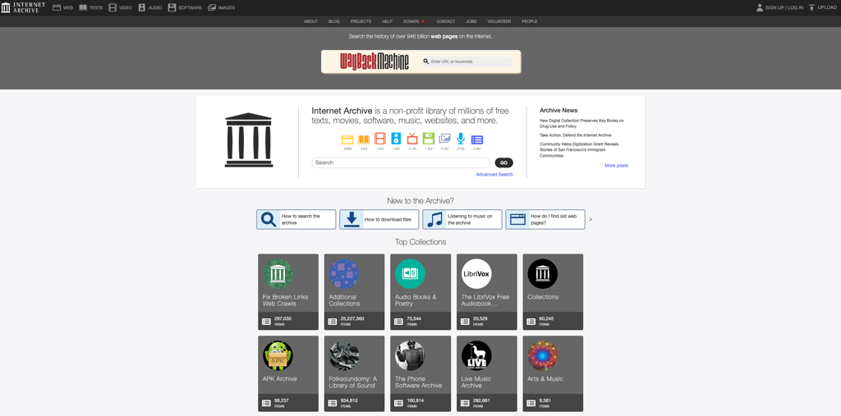This screenshot has width=841, height=416.
Task: Click the SIGN UP link
Action: (x=774, y=7)
